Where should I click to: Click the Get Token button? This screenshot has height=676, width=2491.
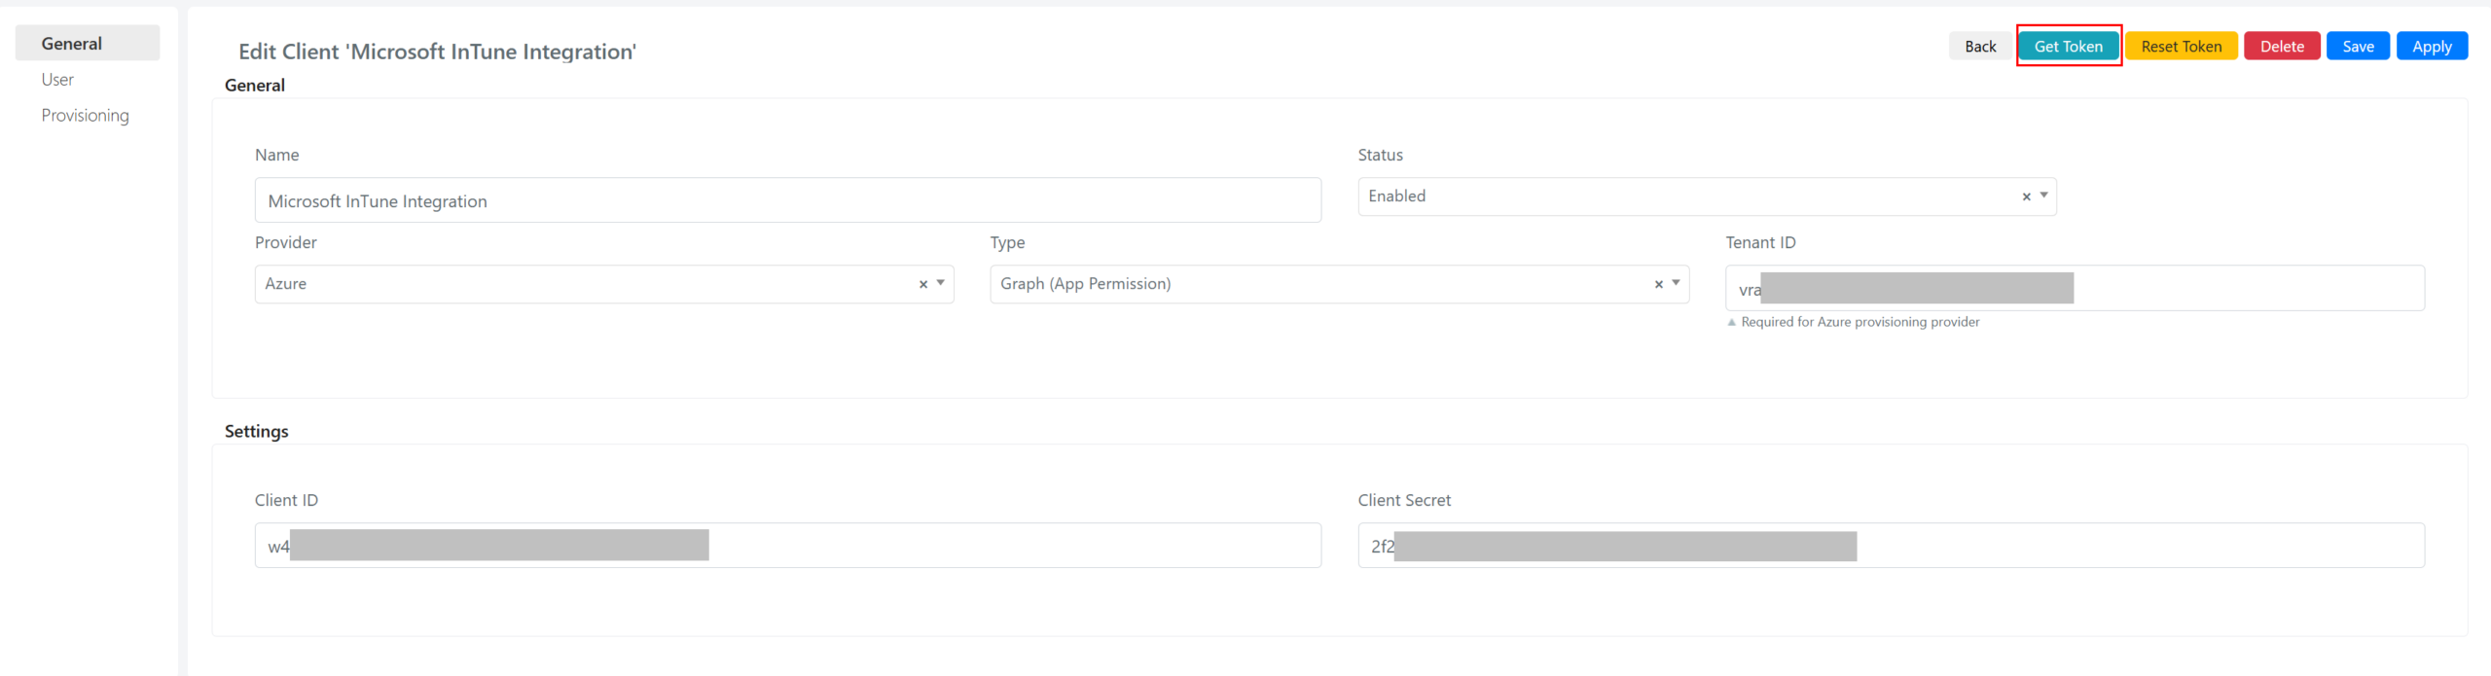click(2069, 47)
